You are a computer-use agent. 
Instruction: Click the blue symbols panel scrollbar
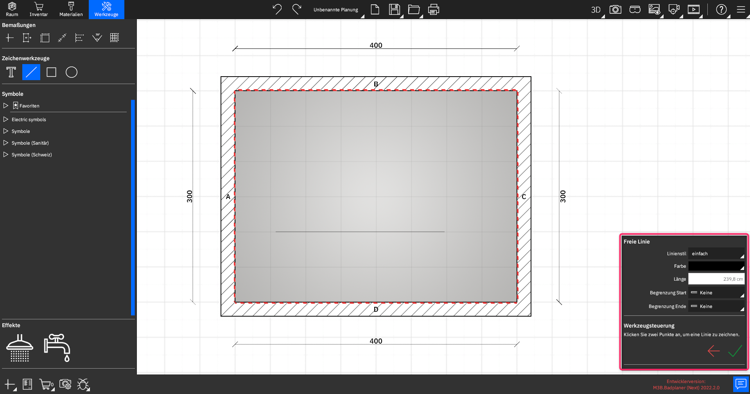133,208
